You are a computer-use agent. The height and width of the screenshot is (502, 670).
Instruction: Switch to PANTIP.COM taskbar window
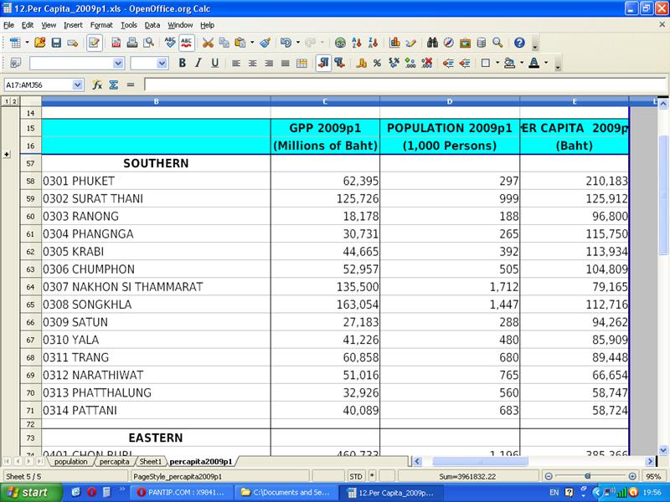coord(181,493)
